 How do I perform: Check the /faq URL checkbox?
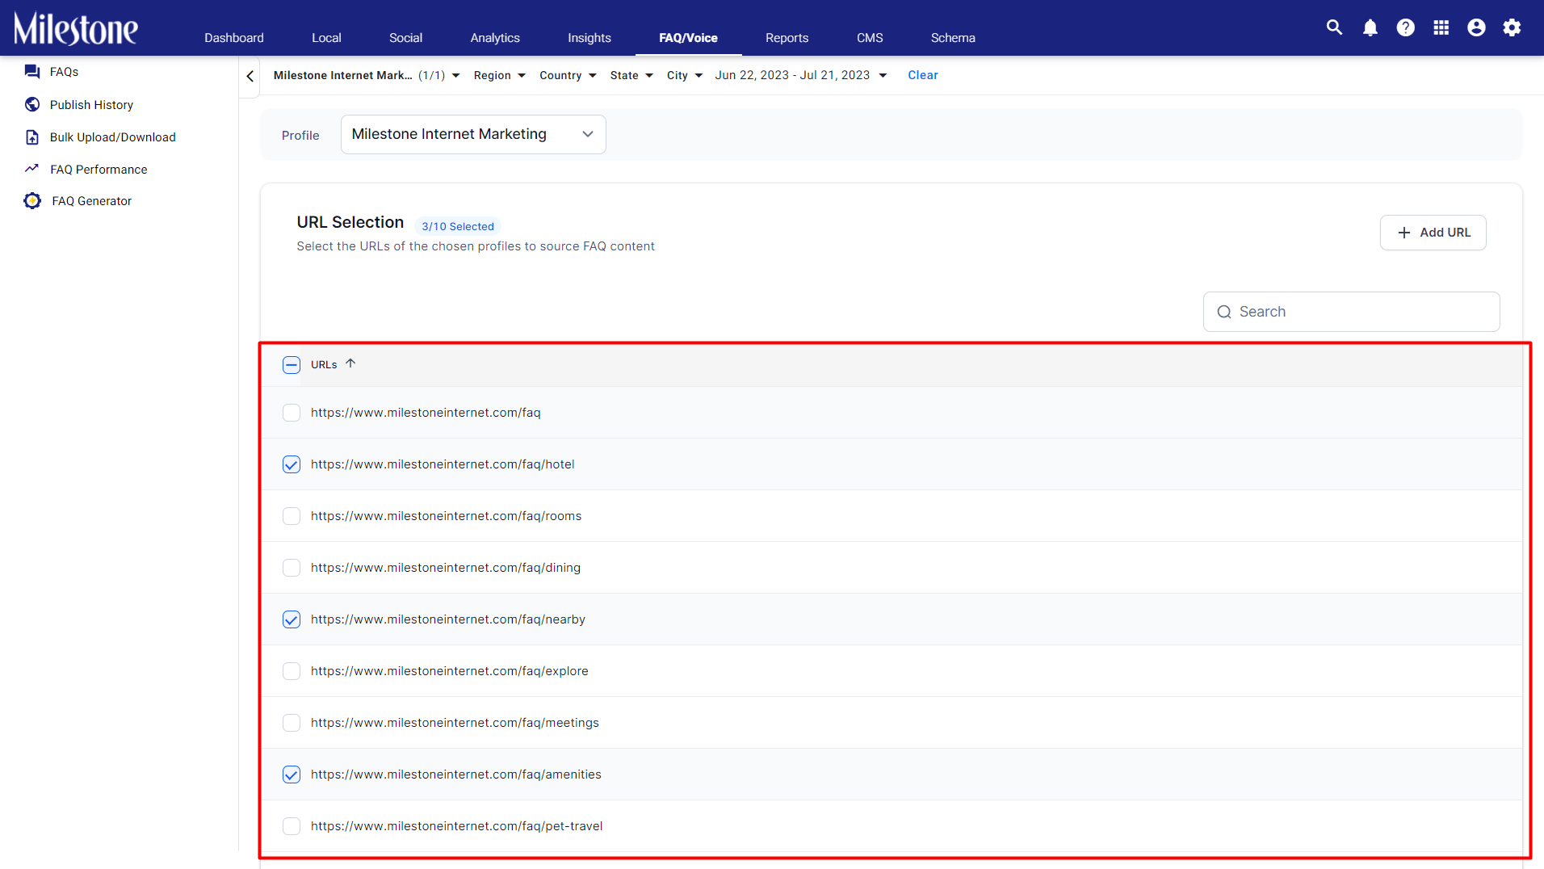292,413
